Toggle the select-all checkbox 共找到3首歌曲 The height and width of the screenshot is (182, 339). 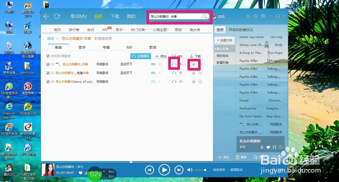coord(48,56)
